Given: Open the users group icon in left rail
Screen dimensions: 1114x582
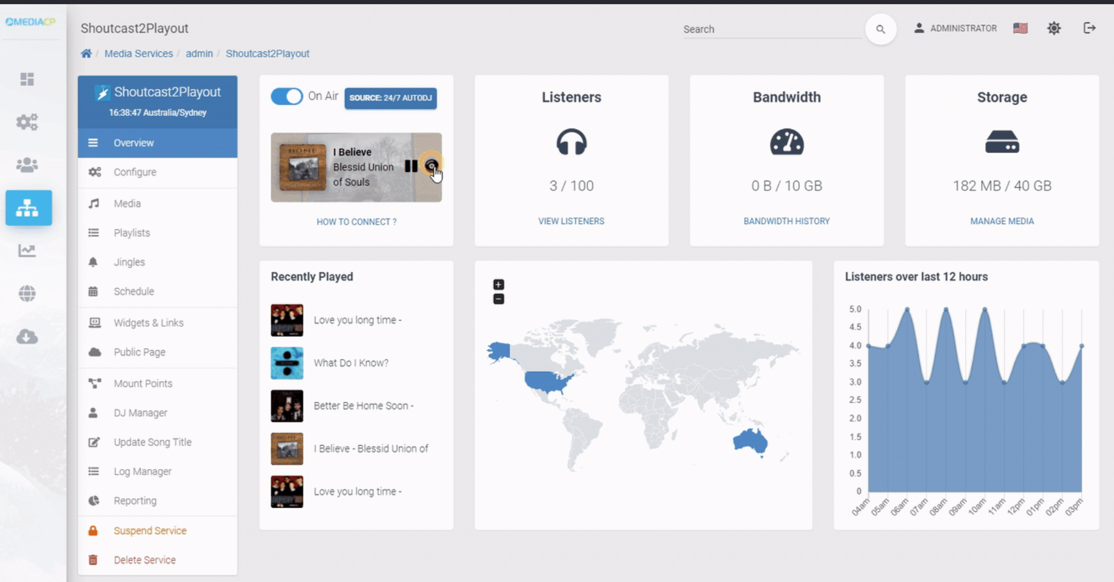Looking at the screenshot, I should tap(27, 165).
